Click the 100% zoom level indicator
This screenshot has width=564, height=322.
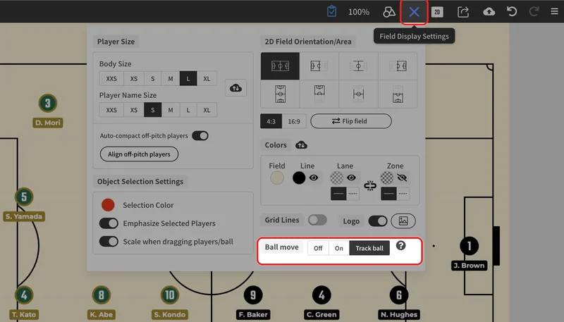pos(359,12)
